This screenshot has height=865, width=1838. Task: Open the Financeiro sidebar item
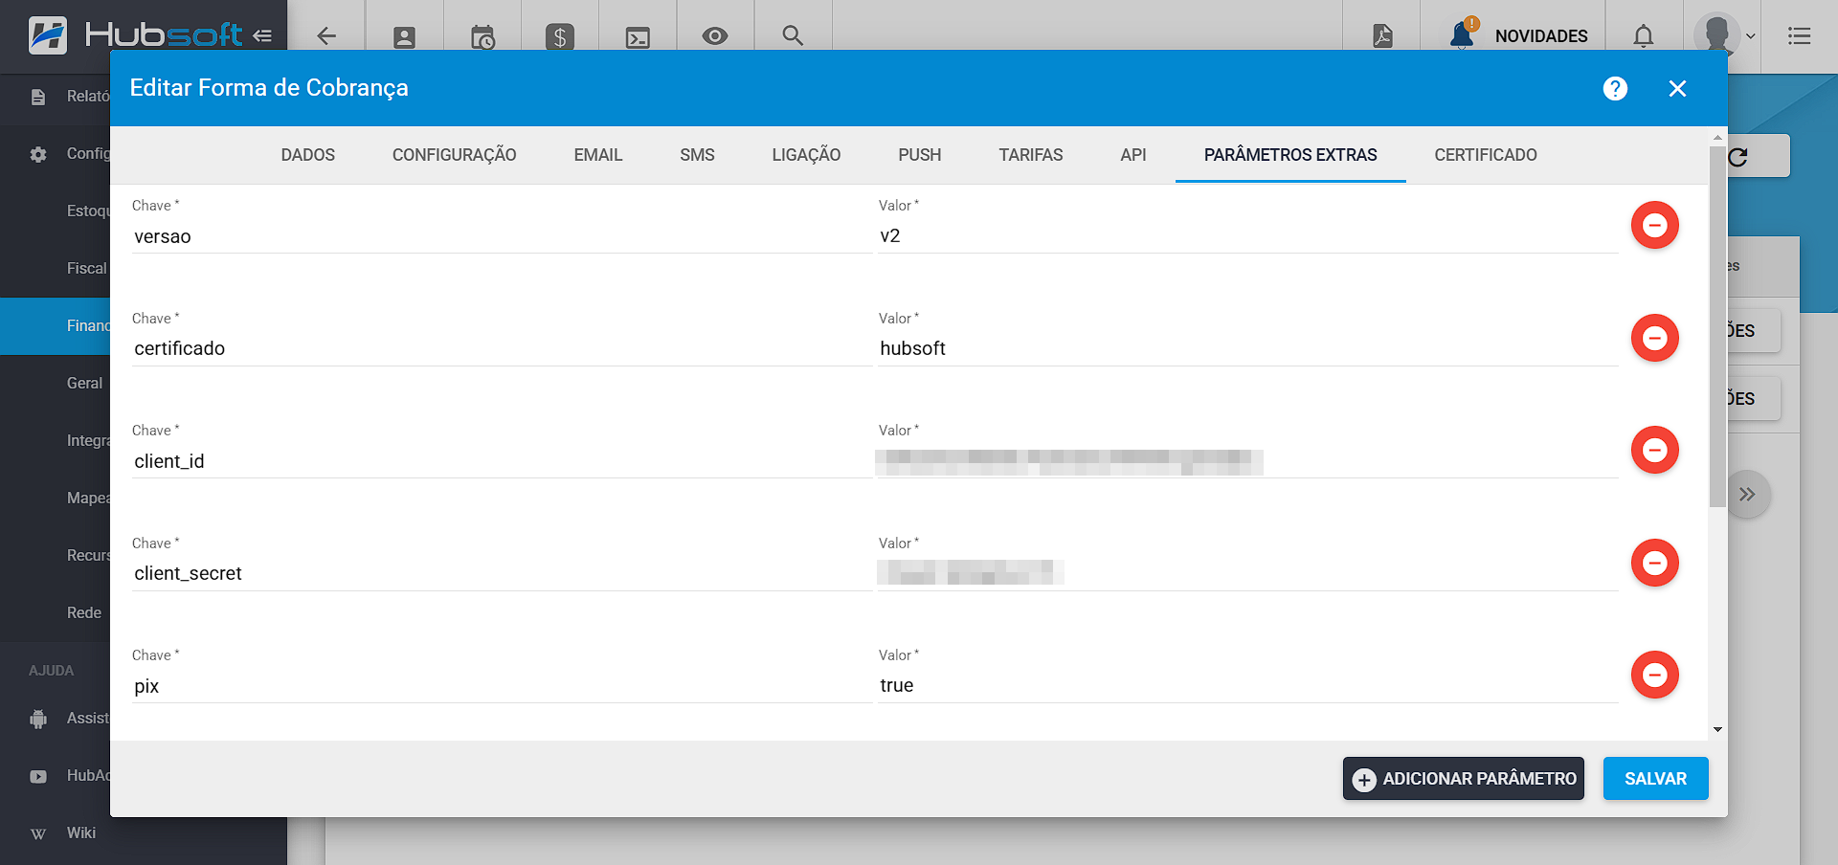pos(56,326)
